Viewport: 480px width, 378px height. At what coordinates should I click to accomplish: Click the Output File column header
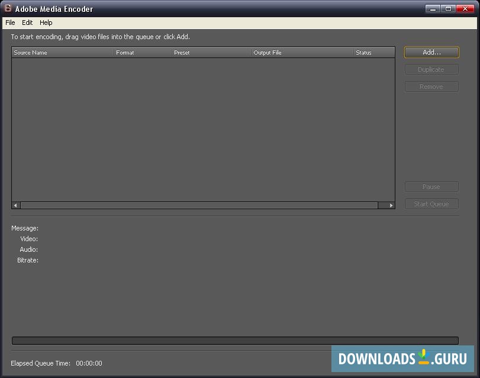click(x=302, y=52)
